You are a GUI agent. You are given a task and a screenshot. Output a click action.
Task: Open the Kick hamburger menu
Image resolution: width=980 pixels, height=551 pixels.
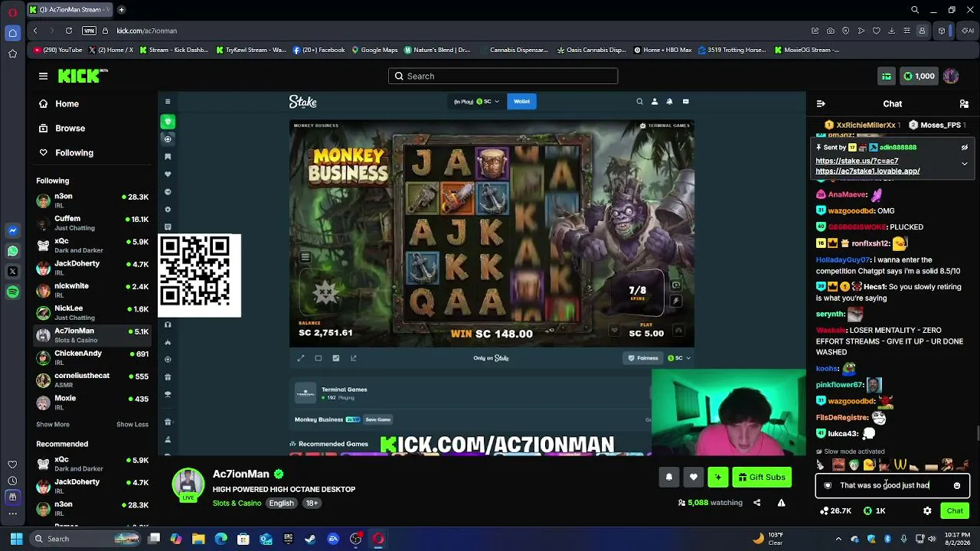[x=43, y=76]
